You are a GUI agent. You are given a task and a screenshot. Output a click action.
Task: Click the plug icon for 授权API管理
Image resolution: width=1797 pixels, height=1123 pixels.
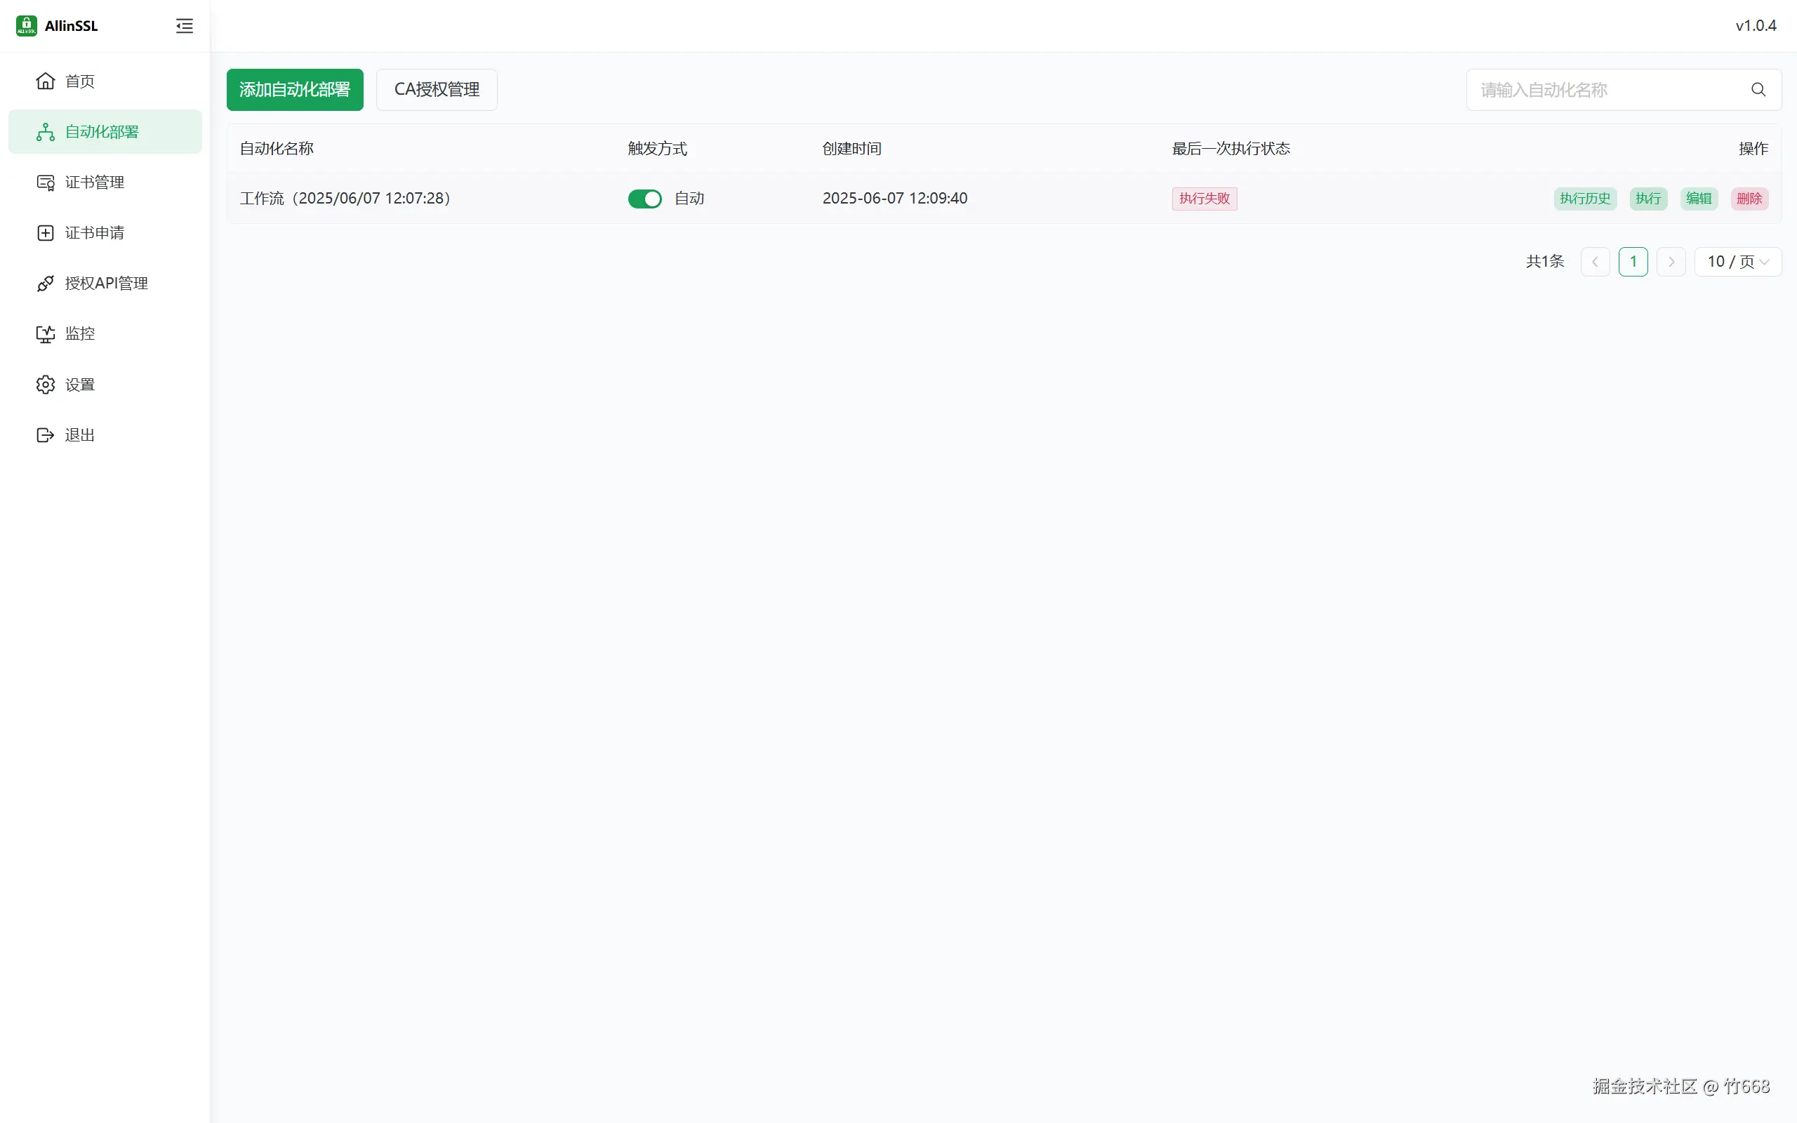(46, 284)
